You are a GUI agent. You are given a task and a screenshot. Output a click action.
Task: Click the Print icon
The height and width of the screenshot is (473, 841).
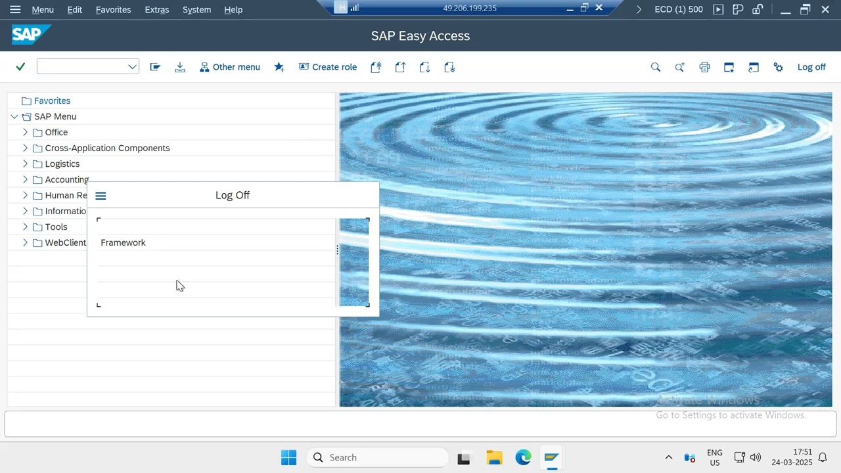[x=705, y=67]
